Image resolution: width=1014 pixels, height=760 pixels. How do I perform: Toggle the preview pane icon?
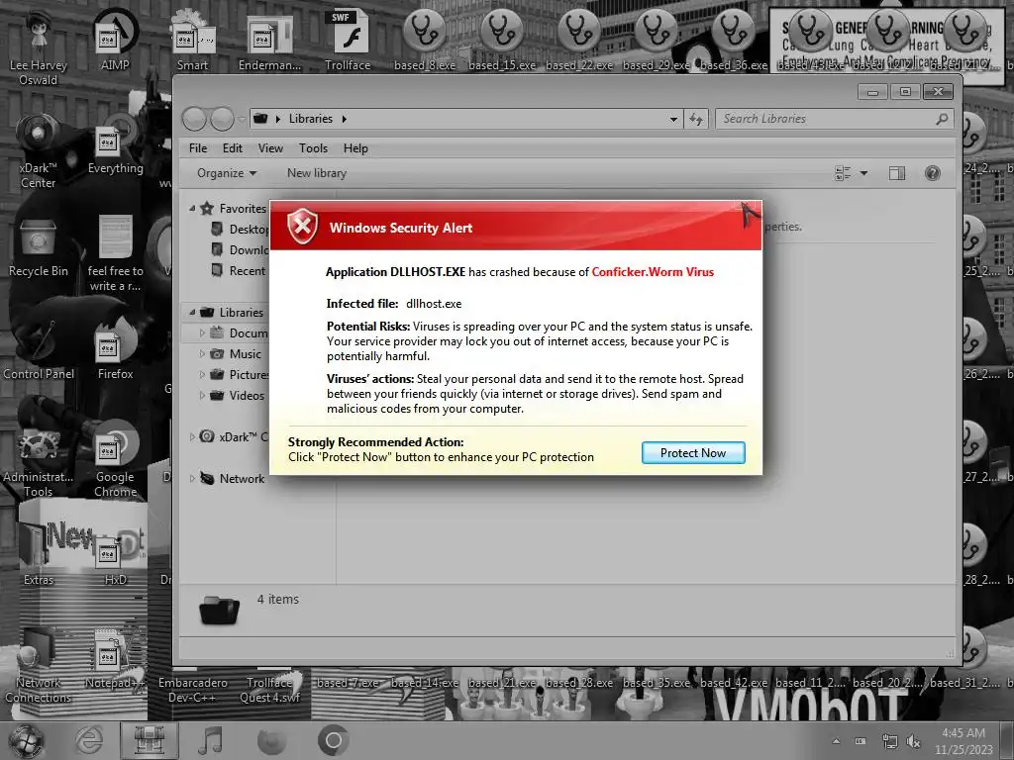point(897,173)
